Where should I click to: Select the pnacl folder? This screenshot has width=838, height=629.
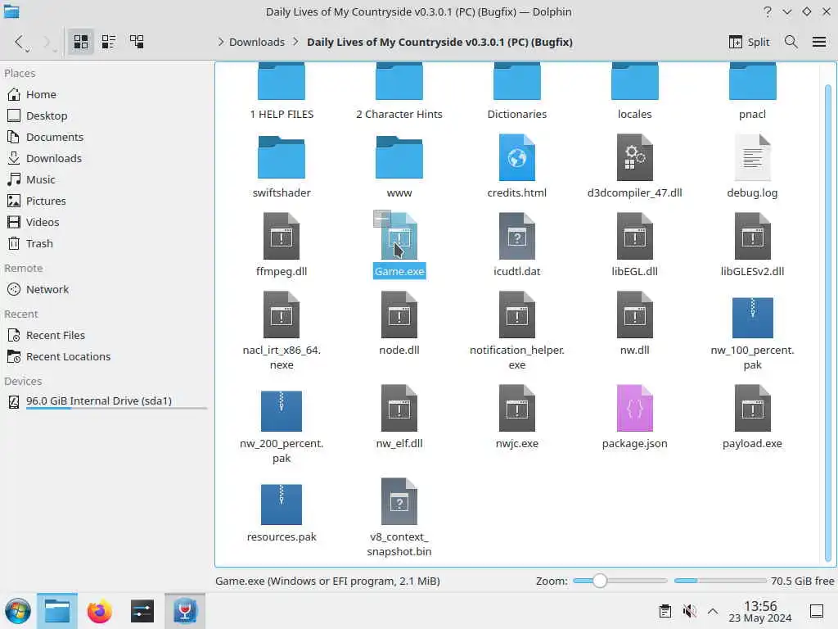pyautogui.click(x=753, y=82)
